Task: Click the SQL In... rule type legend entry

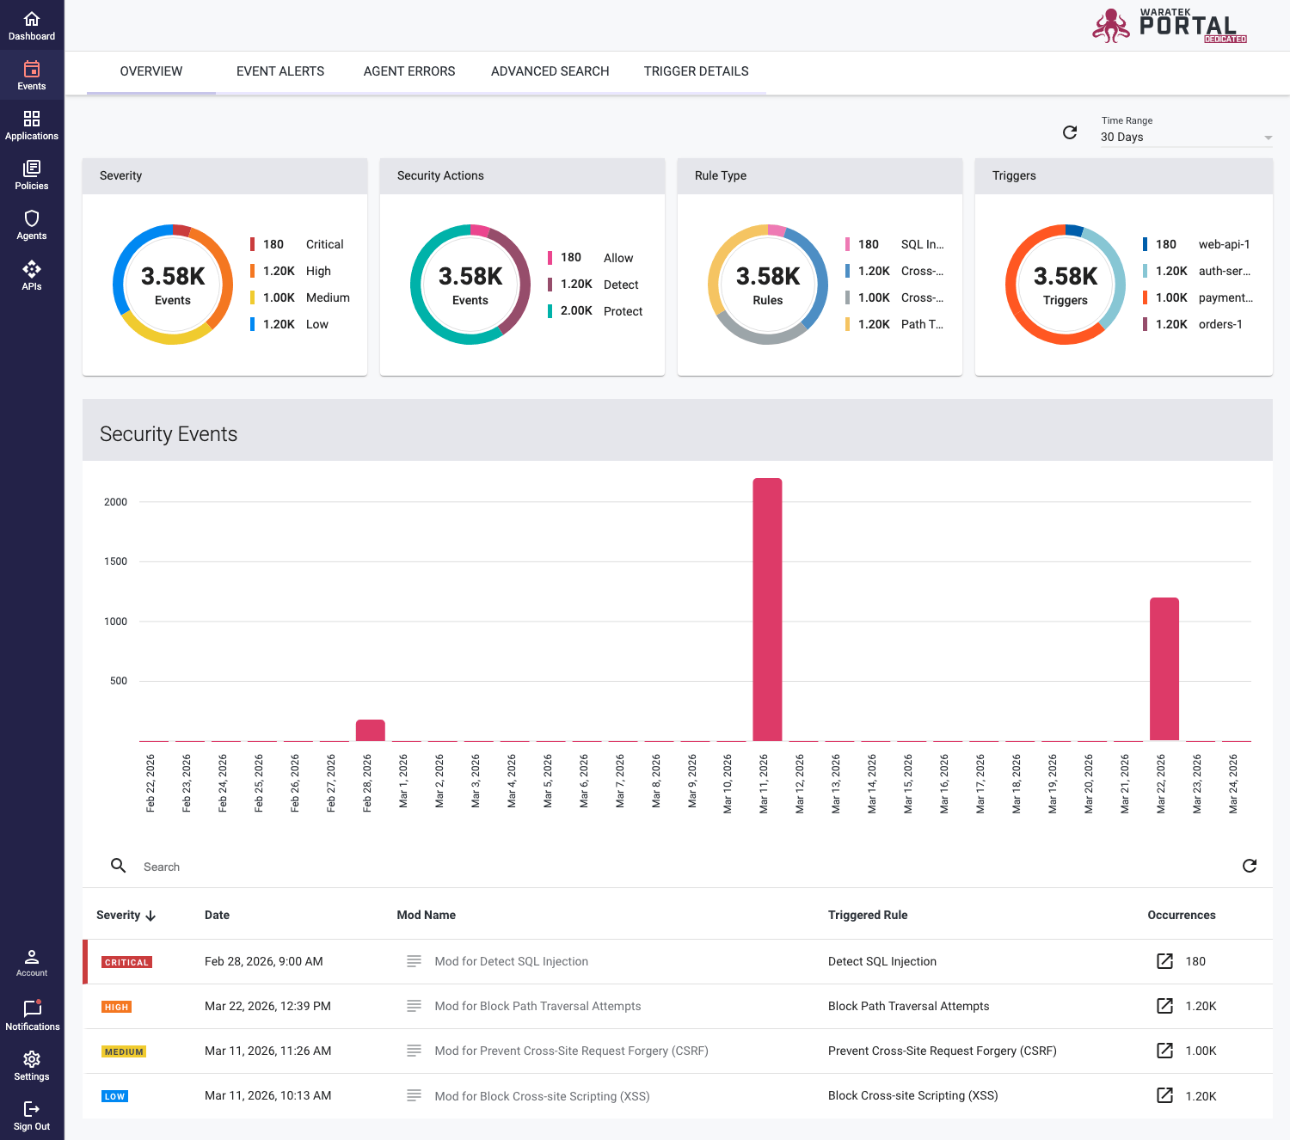Action: [894, 244]
